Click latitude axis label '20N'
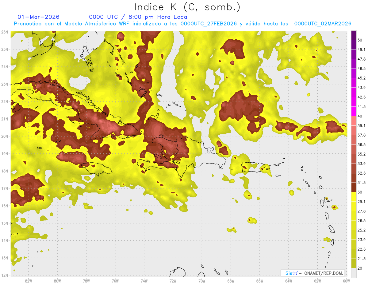This screenshot has height=285, width=368. 5,136
